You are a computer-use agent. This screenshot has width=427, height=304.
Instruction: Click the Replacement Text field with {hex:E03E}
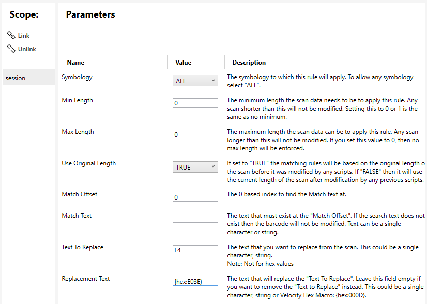(195, 281)
